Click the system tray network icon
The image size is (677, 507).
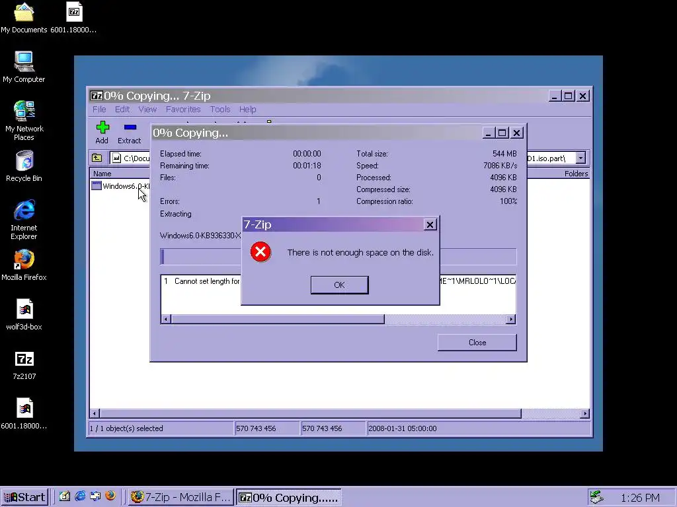(597, 497)
